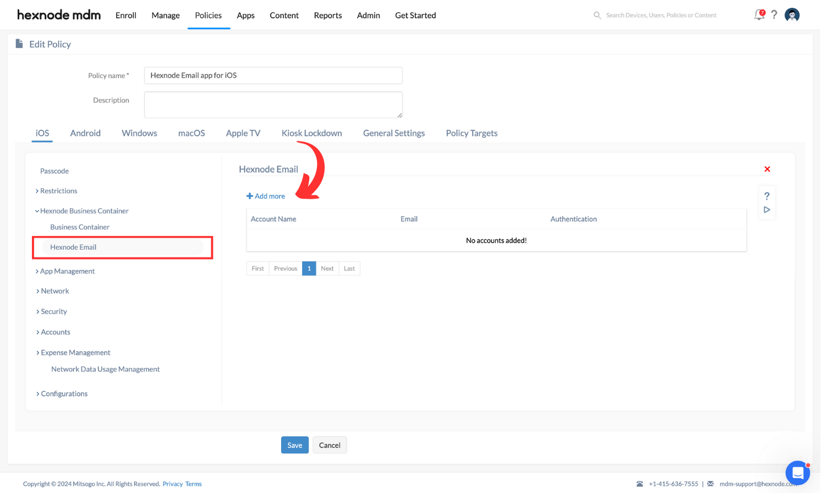Open the notifications bell icon
Image resolution: width=821 pixels, height=493 pixels.
[759, 15]
